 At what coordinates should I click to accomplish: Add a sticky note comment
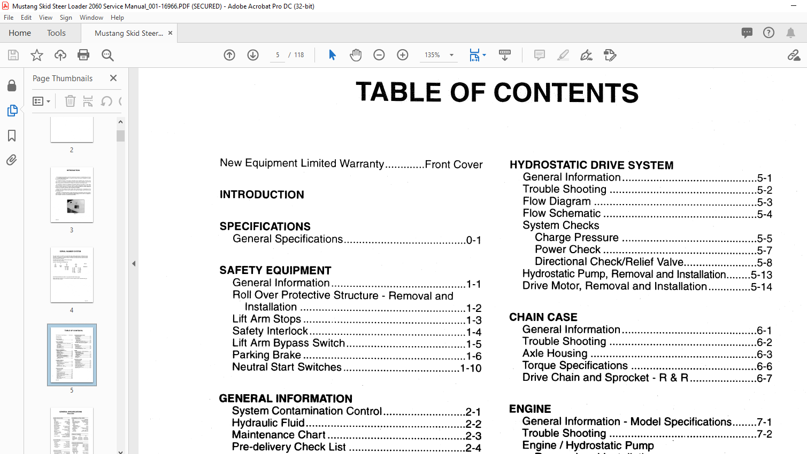point(540,55)
